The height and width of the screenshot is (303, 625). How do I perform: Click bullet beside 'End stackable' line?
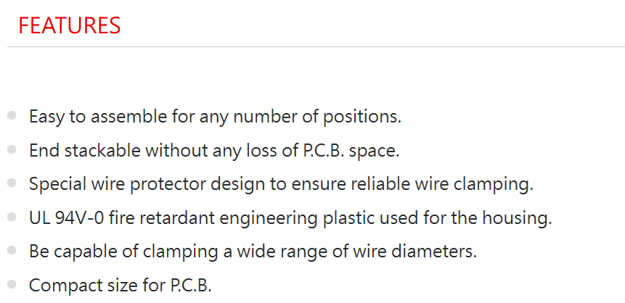[x=12, y=149]
